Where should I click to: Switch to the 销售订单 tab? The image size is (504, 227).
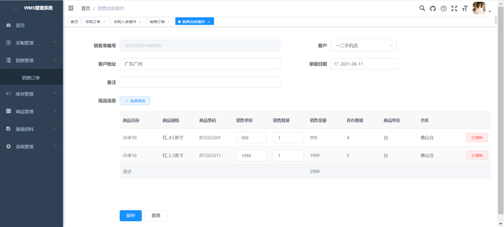pos(160,21)
